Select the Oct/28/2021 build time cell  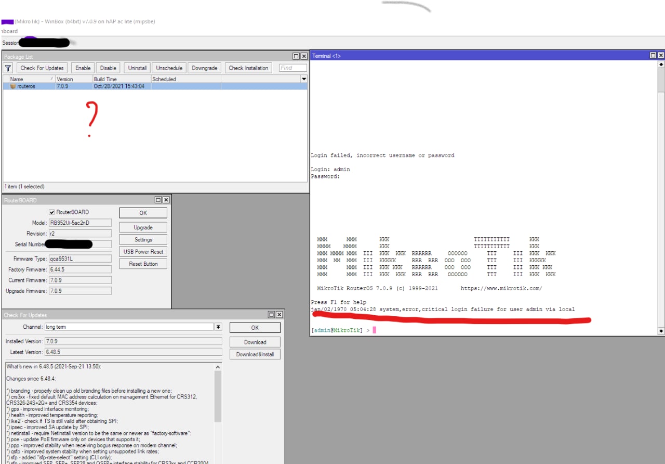(x=119, y=86)
